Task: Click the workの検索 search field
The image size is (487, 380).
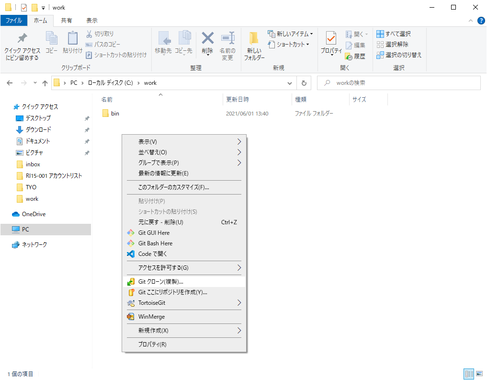Action: pyautogui.click(x=402, y=83)
